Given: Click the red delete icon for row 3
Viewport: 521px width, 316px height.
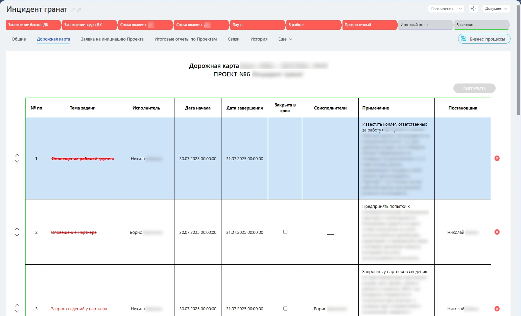Looking at the screenshot, I should point(497,309).
